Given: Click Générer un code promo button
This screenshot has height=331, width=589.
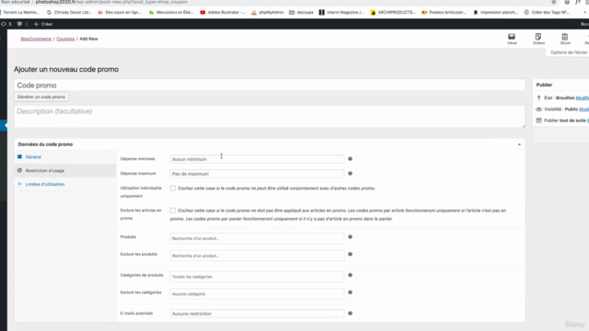Looking at the screenshot, I should click(x=41, y=97).
